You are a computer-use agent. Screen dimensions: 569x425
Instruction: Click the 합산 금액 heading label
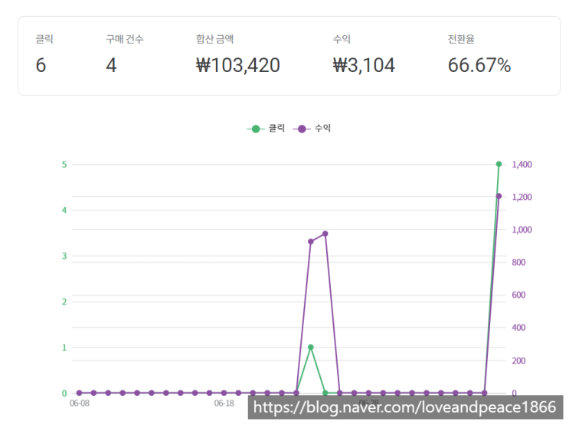215,39
